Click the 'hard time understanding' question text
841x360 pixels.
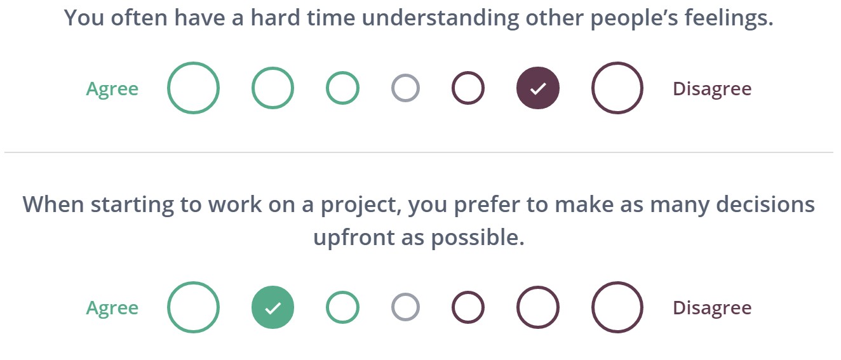pyautogui.click(x=419, y=18)
